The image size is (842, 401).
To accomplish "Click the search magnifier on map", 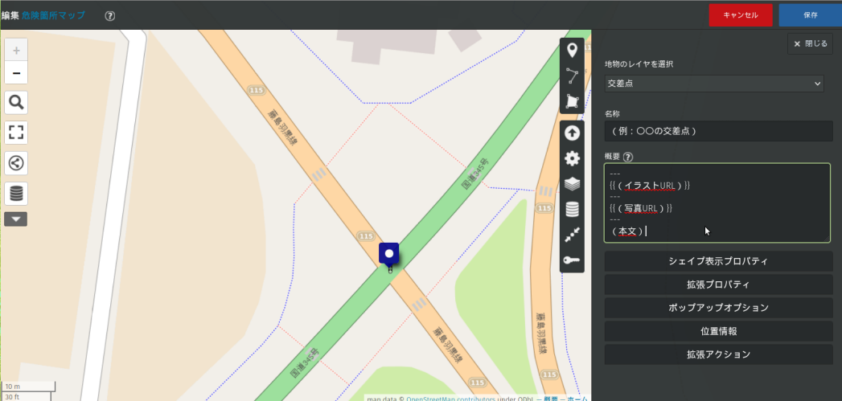I will coord(16,102).
